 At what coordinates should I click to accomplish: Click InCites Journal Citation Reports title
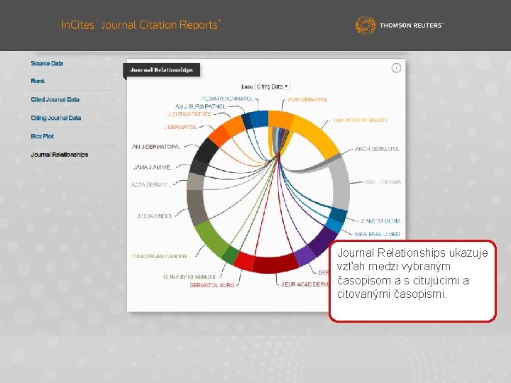141,25
